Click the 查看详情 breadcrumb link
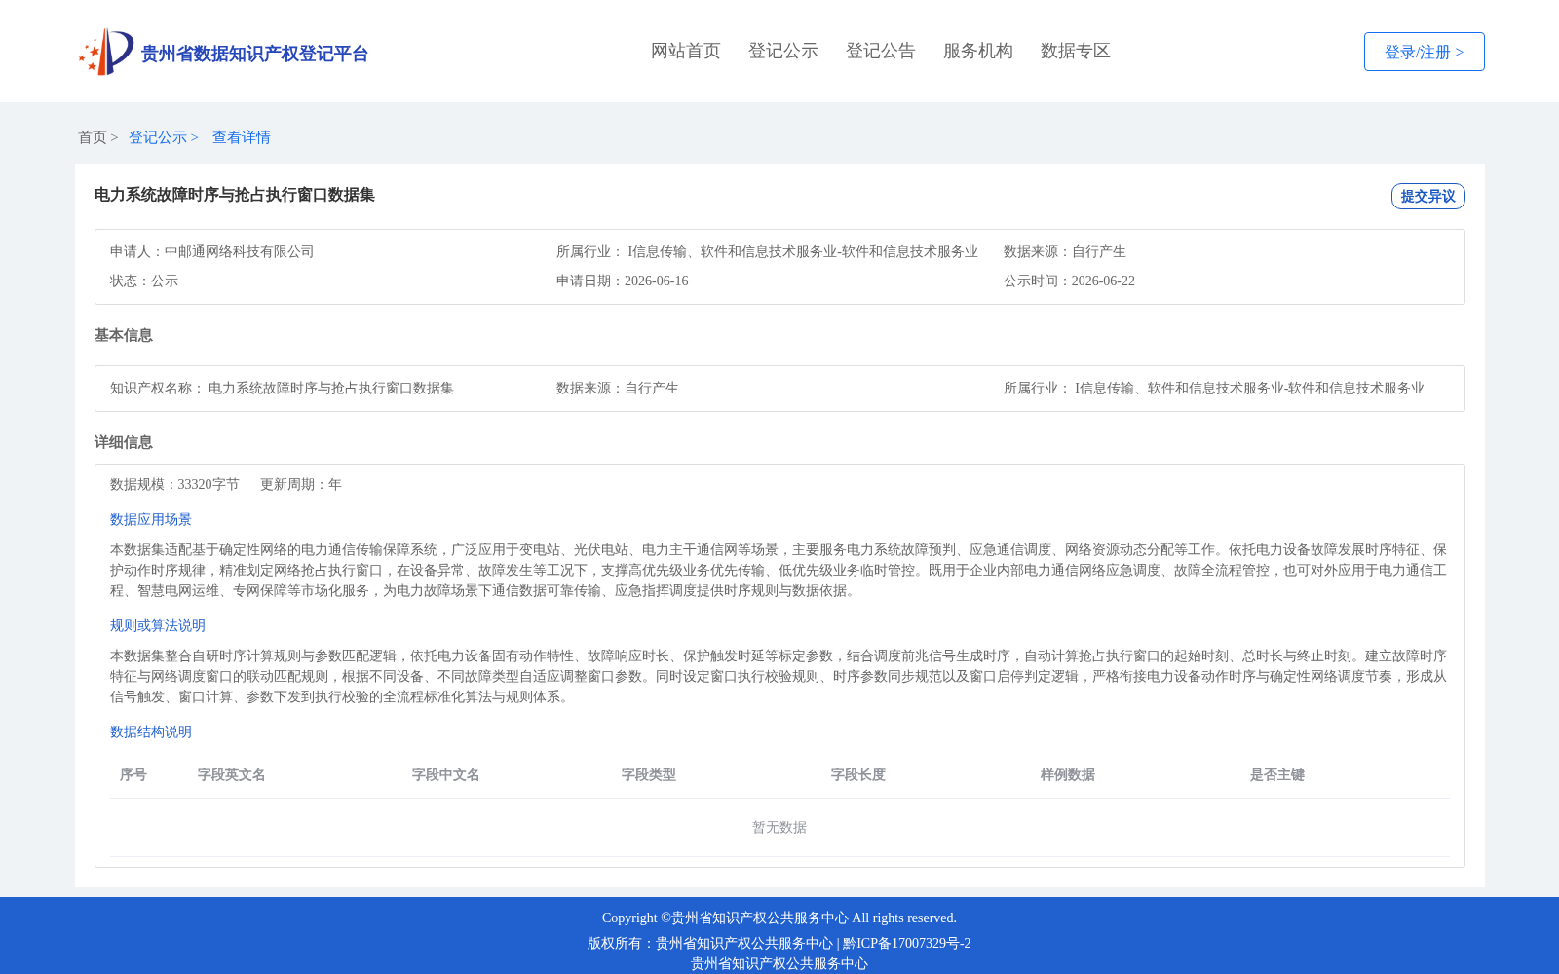The height and width of the screenshot is (974, 1559). [242, 137]
